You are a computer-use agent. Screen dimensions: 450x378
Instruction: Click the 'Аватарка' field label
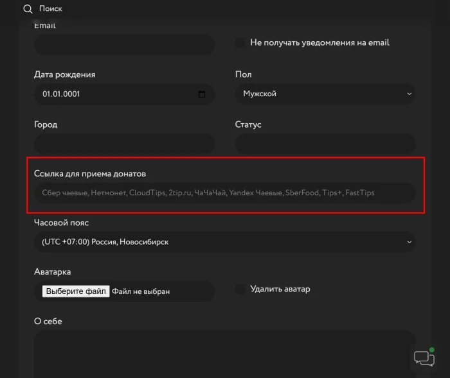pyautogui.click(x=52, y=272)
